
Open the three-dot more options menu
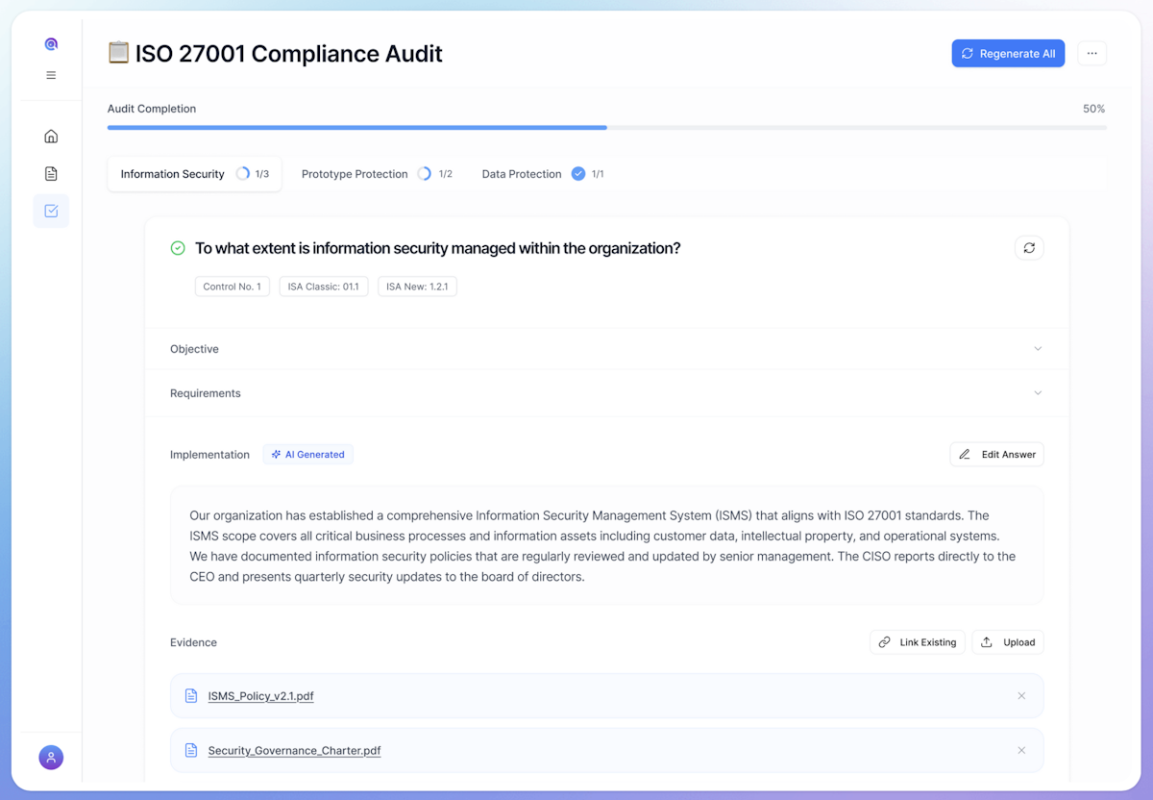(x=1092, y=54)
